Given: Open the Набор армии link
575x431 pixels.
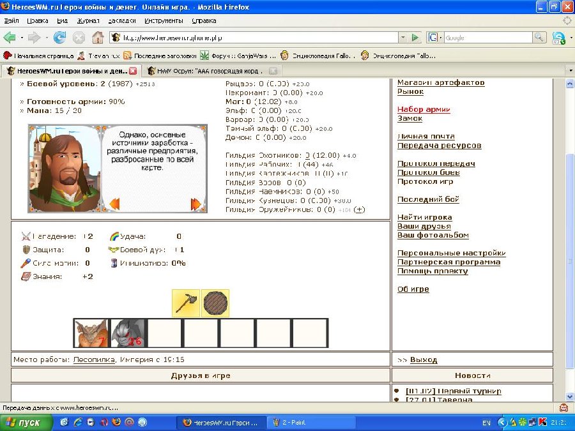Looking at the screenshot, I should coord(424,110).
